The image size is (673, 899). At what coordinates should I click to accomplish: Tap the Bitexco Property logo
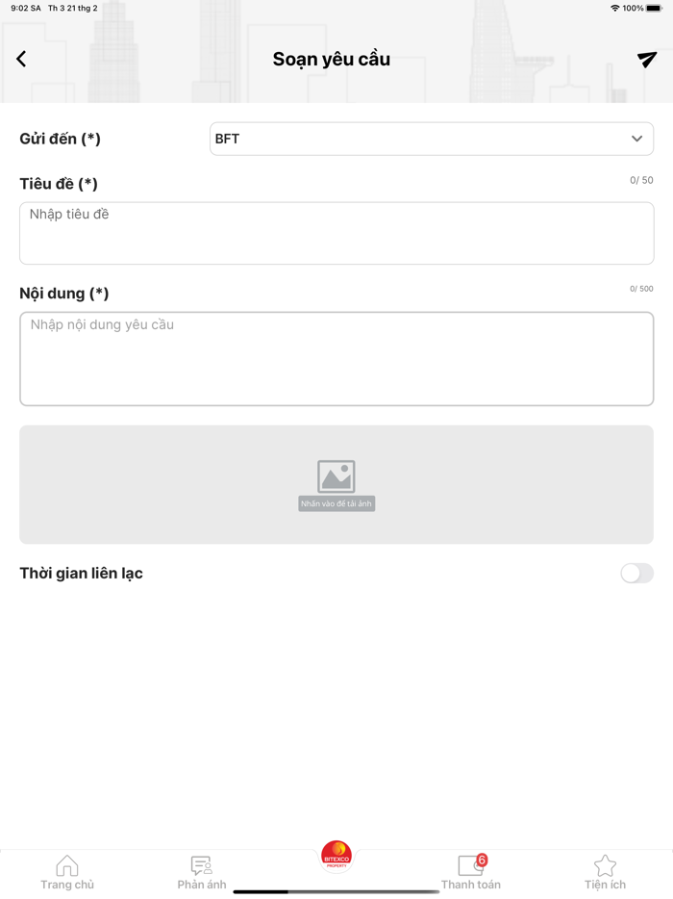(336, 855)
